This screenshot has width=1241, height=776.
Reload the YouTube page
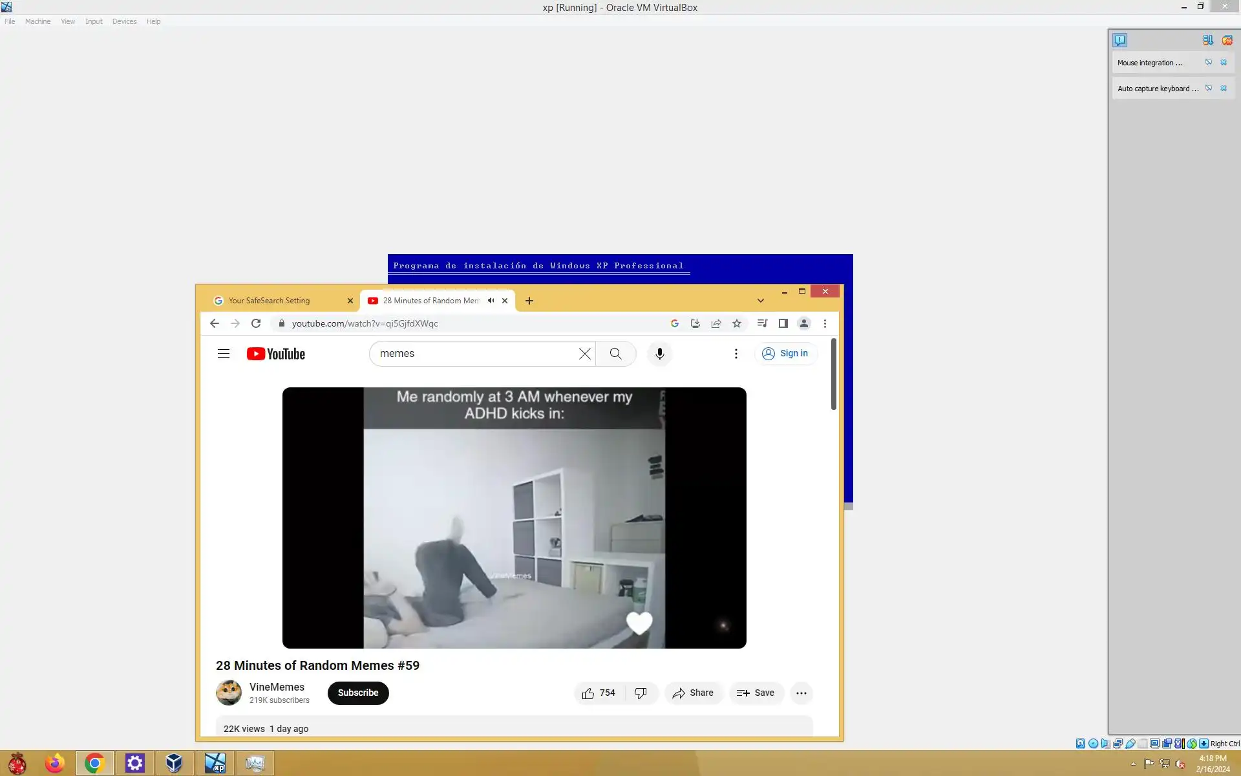256,323
